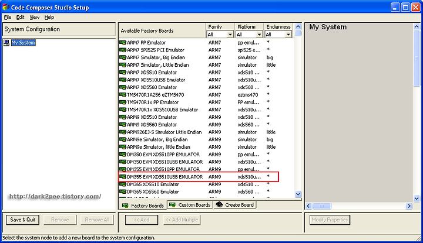Click the << Add button
This screenshot has width=423, height=243.
pyautogui.click(x=142, y=220)
